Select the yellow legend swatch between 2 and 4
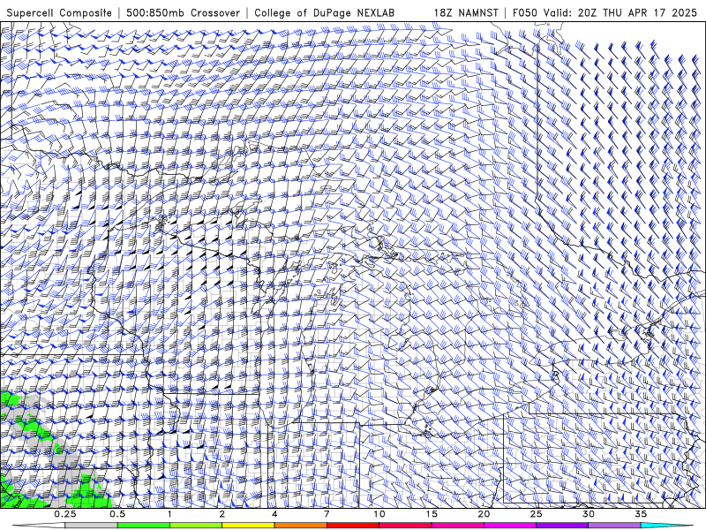The height and width of the screenshot is (530, 706). 248,526
